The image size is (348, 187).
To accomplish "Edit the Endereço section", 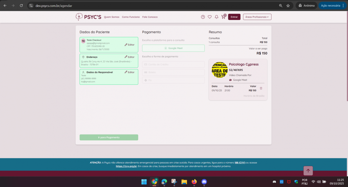I will pos(130,57).
